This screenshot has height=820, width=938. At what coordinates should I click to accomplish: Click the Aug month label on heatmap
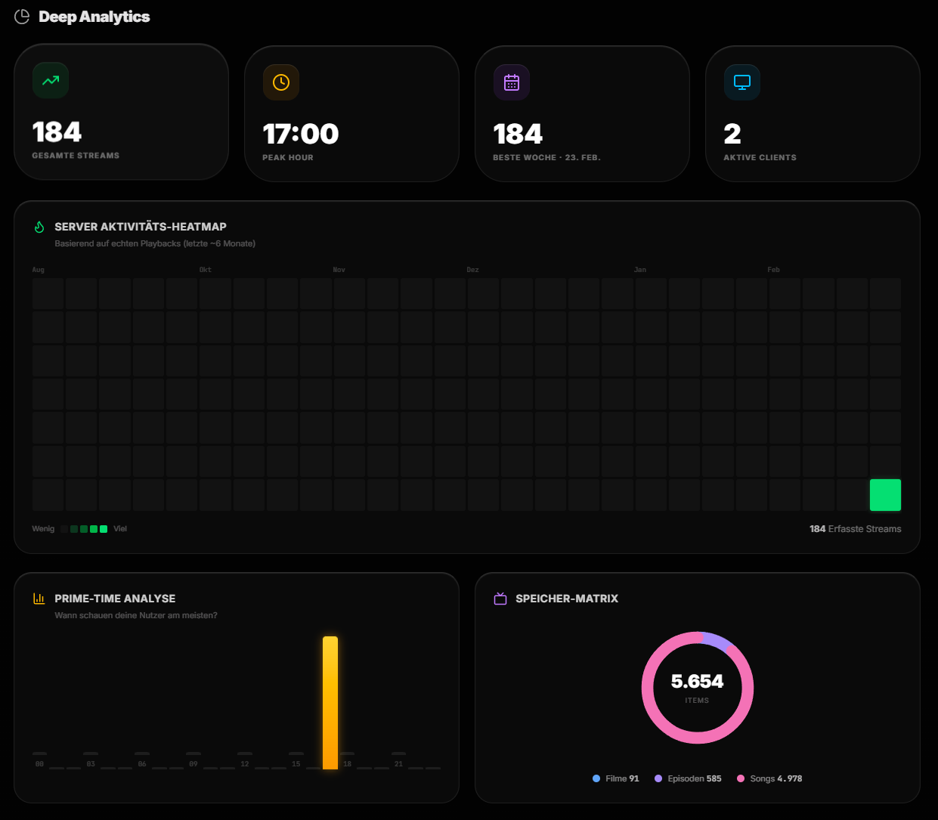point(39,270)
